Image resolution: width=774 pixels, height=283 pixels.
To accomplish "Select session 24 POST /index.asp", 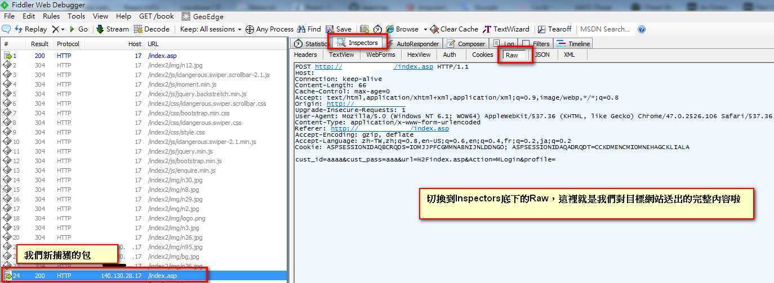I will 144,276.
